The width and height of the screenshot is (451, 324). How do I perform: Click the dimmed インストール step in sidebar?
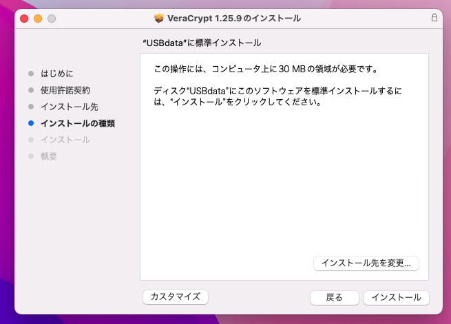[x=65, y=140]
